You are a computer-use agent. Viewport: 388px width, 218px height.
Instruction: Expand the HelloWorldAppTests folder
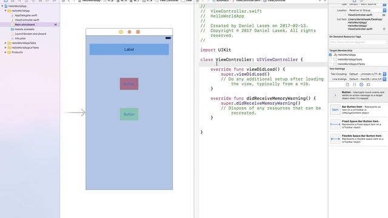(x=5, y=43)
